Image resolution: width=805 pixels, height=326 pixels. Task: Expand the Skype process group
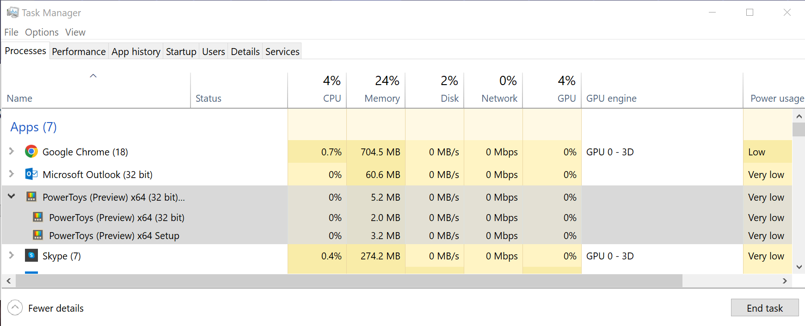pyautogui.click(x=11, y=256)
